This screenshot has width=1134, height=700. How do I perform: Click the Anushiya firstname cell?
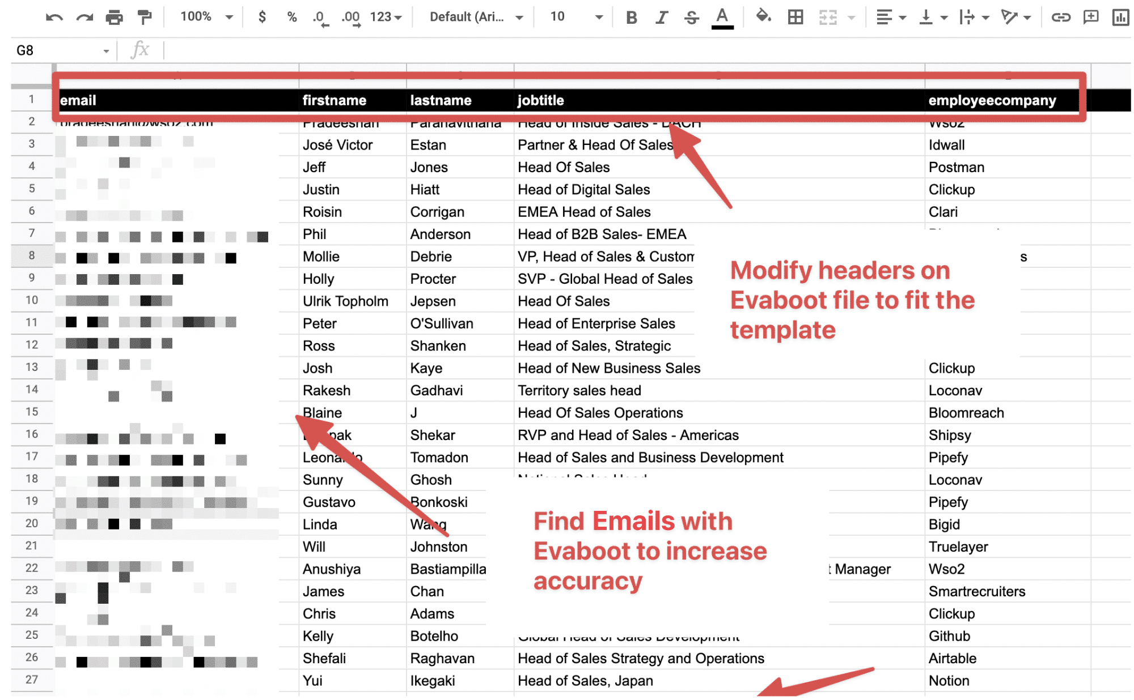[x=353, y=569]
